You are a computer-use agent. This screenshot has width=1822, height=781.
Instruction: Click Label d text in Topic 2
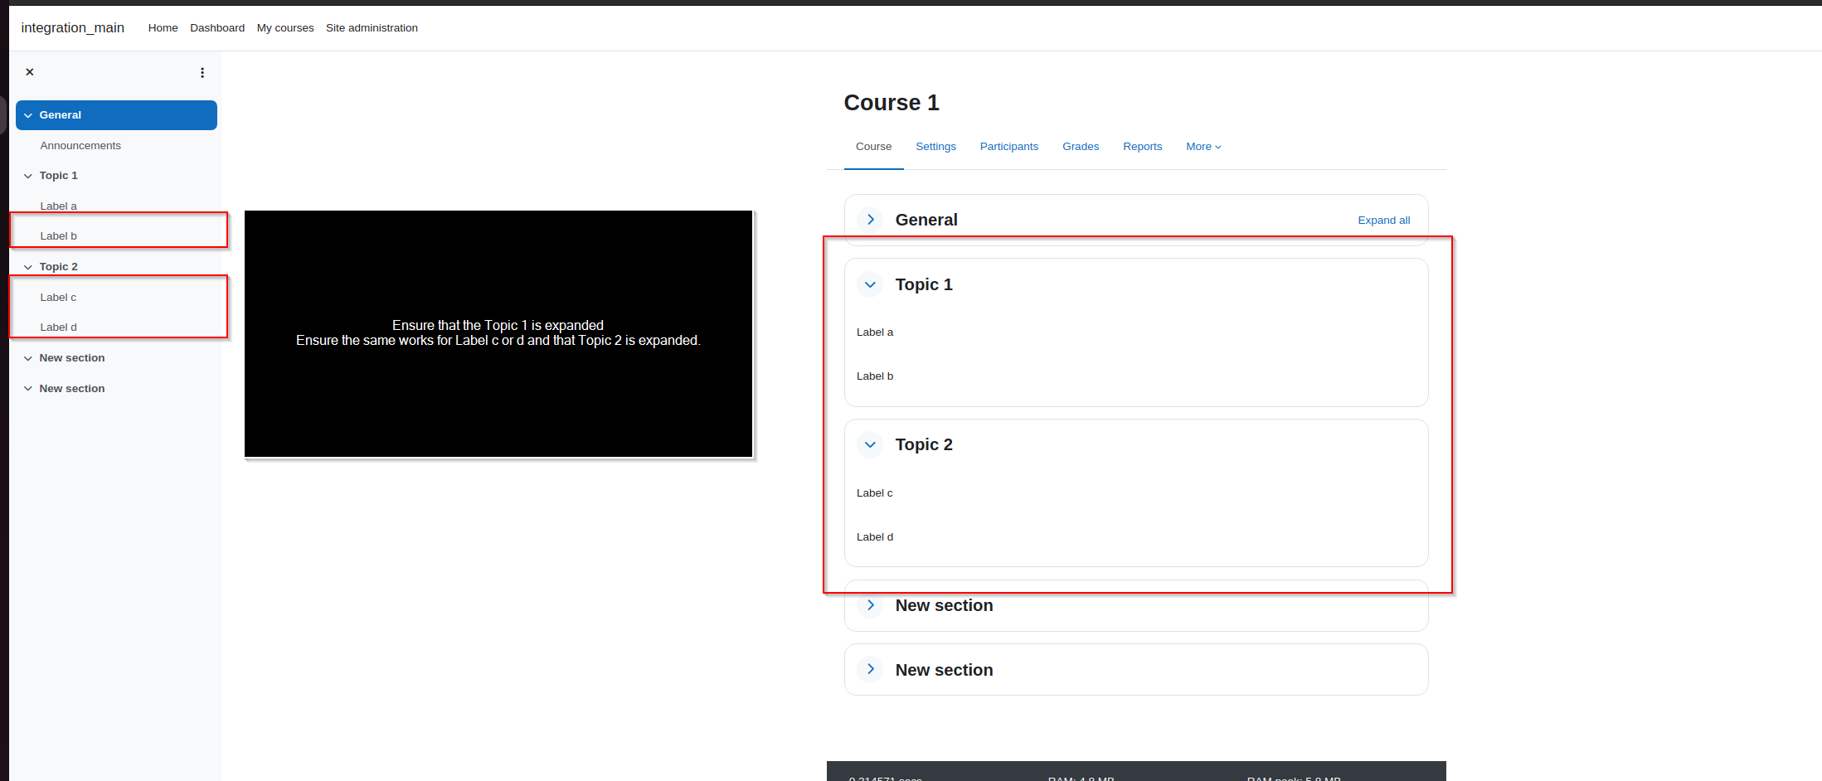coord(875,537)
